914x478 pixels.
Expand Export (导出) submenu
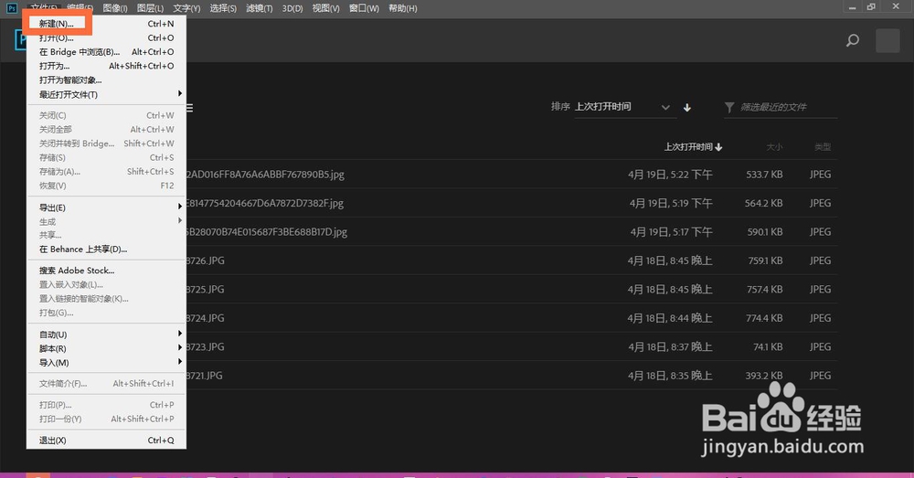106,207
